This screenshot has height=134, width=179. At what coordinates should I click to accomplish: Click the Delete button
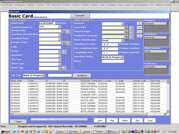tap(125, 120)
